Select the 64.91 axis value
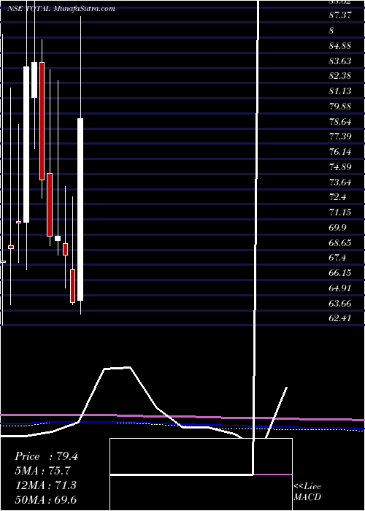 340,288
